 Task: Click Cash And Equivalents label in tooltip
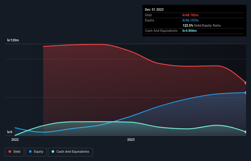161,31
